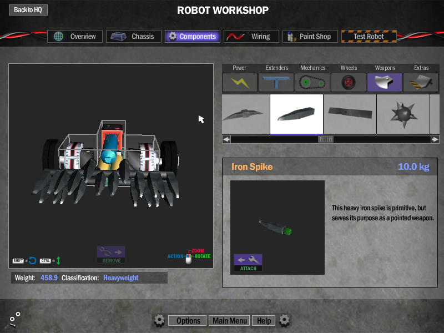The image size is (444, 333).
Task: Open the Extras category icon
Action: click(x=421, y=82)
